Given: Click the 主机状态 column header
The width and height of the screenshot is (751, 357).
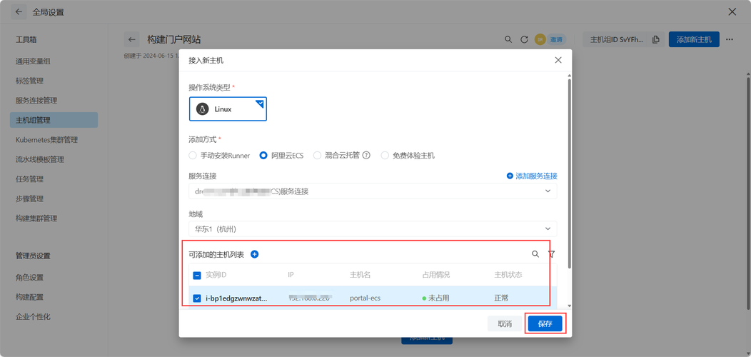Looking at the screenshot, I should pos(508,275).
